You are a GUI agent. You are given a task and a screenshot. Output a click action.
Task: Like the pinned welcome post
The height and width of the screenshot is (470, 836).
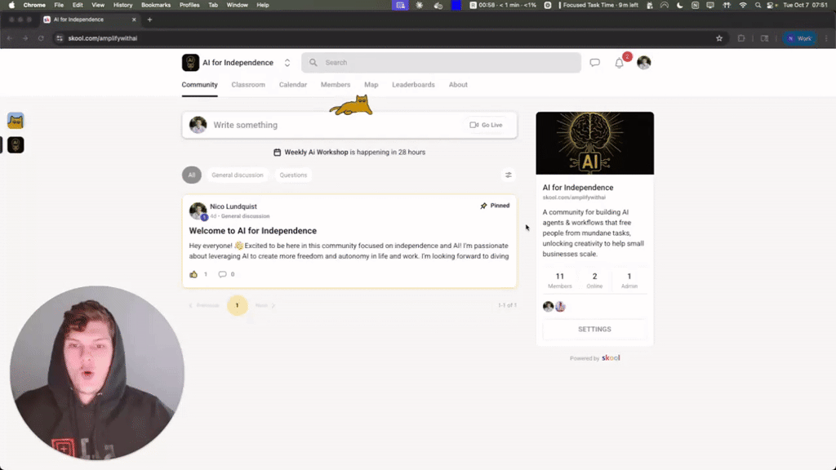click(193, 274)
